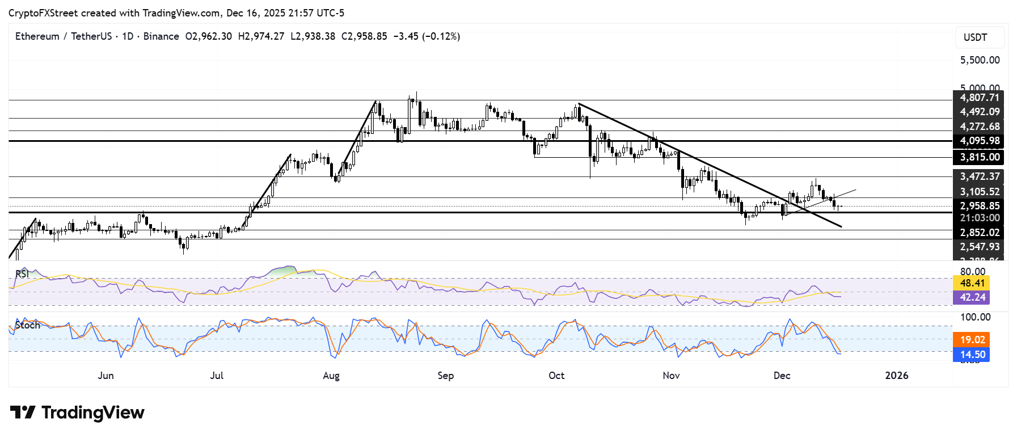The image size is (1017, 438).
Task: Click the current price label 2,958.85
Action: coord(979,206)
